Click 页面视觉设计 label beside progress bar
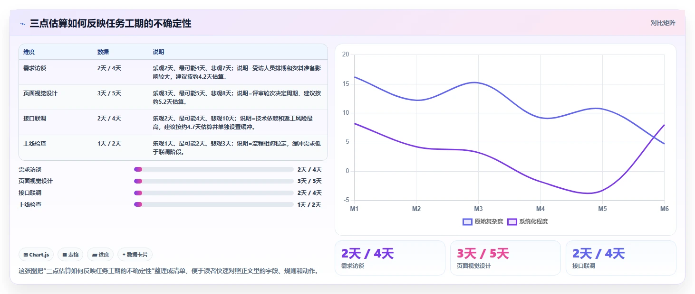The width and height of the screenshot is (695, 294). (36, 181)
